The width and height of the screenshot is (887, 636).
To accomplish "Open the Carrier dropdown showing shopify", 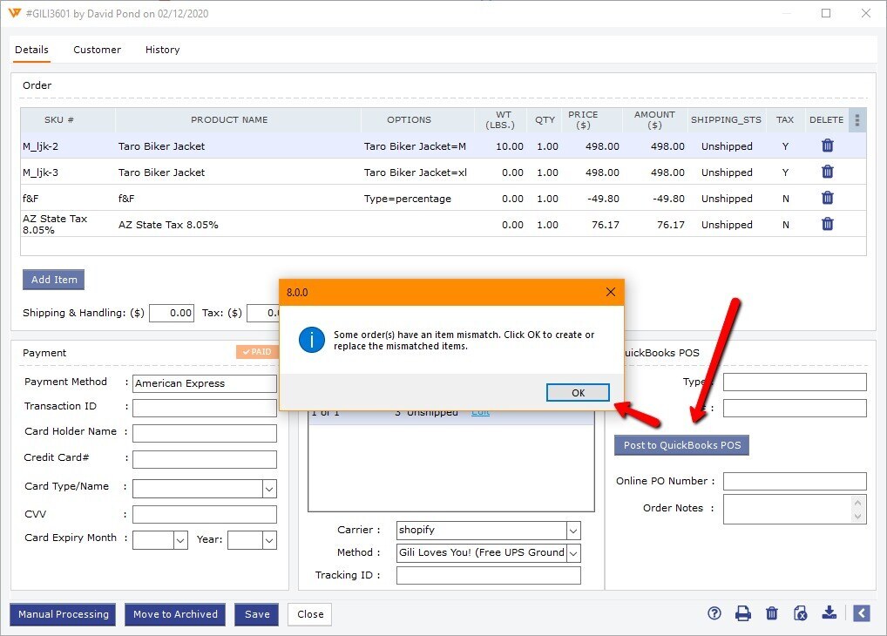I will [x=572, y=530].
